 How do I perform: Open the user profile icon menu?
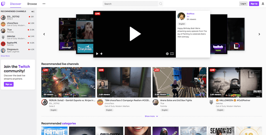coord(263,4)
